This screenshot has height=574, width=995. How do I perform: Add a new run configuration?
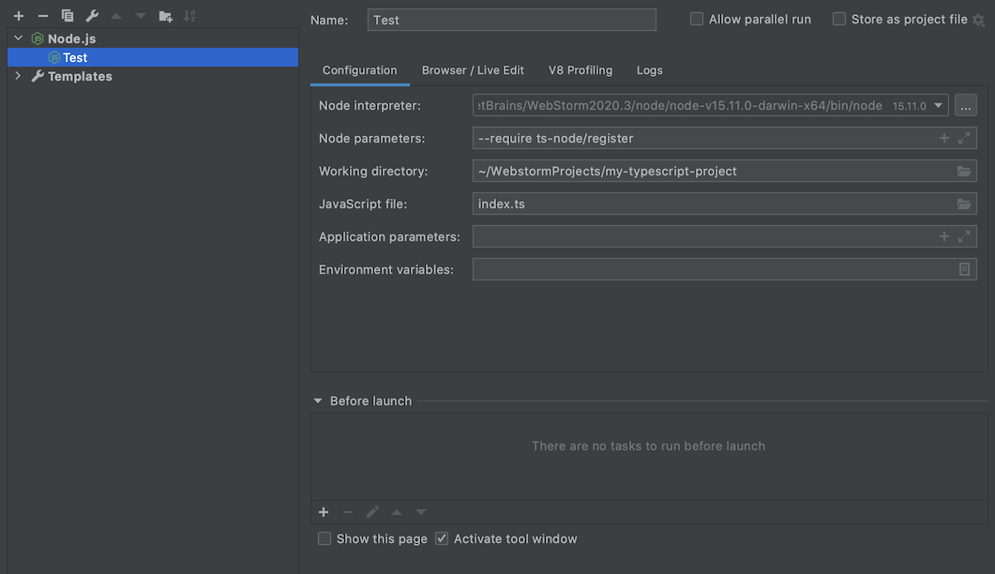tap(19, 16)
